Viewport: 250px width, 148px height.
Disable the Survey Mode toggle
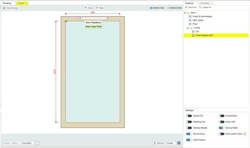pyautogui.click(x=221, y=128)
